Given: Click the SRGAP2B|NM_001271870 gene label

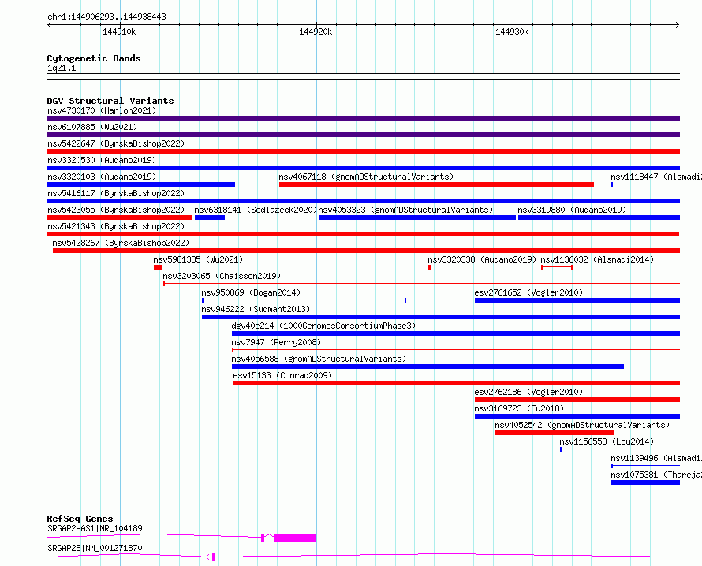Looking at the screenshot, I should [95, 548].
